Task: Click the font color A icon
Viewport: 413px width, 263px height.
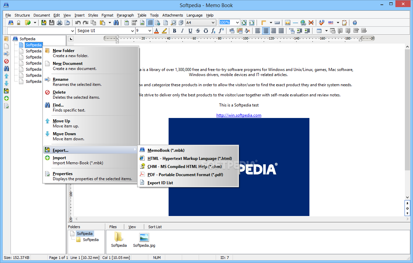Action: [156, 31]
